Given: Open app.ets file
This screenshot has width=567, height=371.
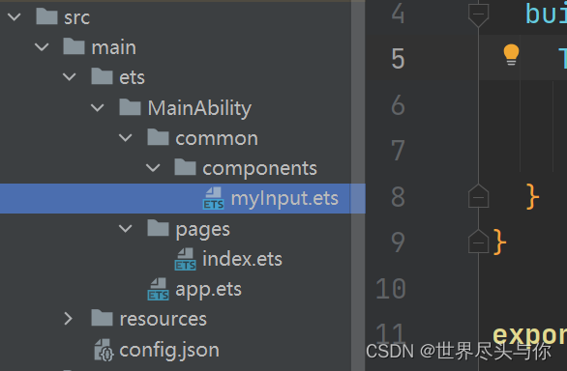Looking at the screenshot, I should coord(209,290).
